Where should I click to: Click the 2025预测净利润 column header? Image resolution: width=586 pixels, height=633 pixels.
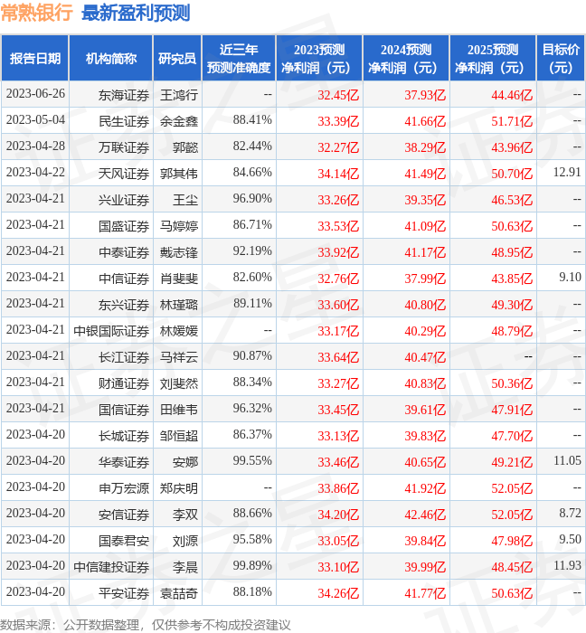(493, 59)
